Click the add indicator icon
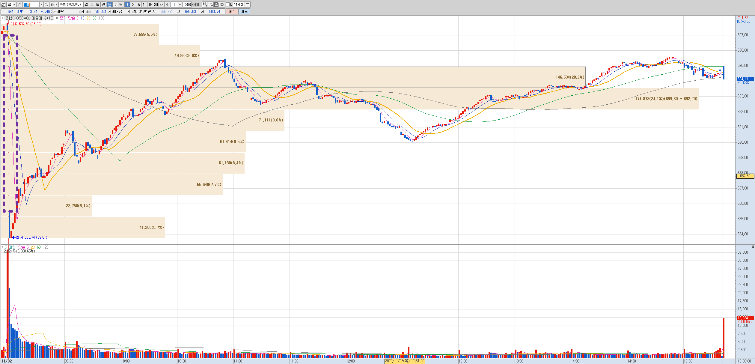The width and height of the screenshot is (755, 364). (x=205, y=4)
